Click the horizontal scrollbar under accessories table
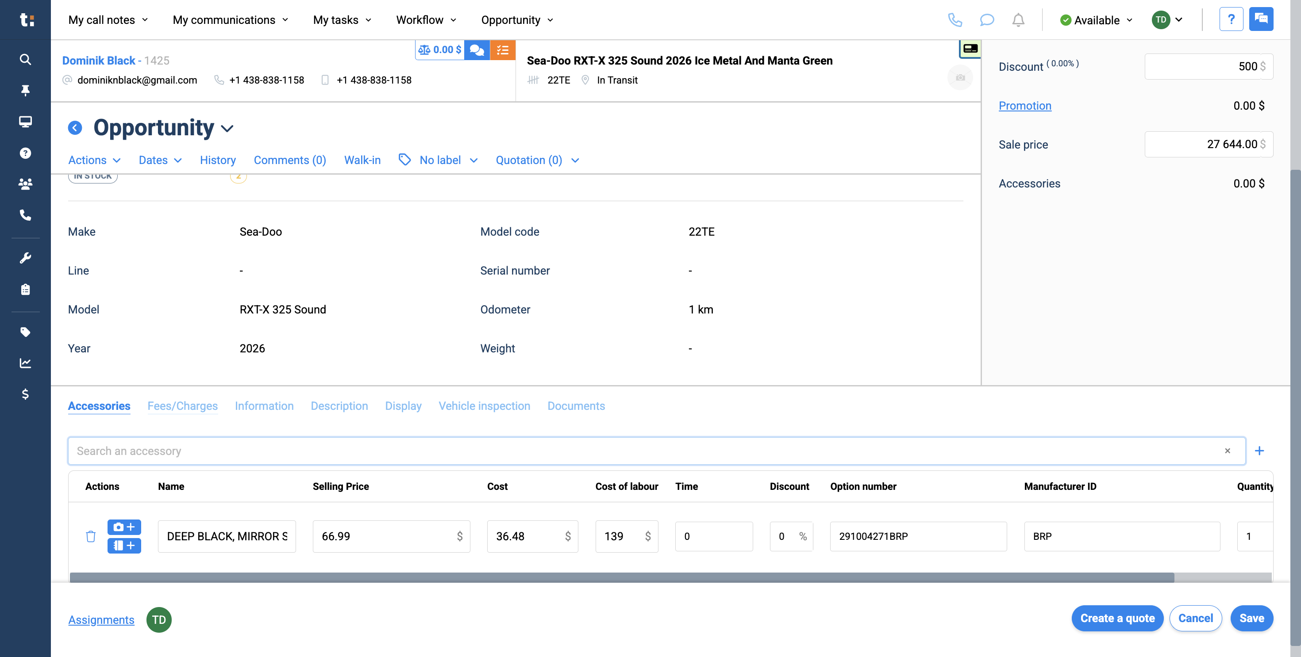 tap(621, 577)
